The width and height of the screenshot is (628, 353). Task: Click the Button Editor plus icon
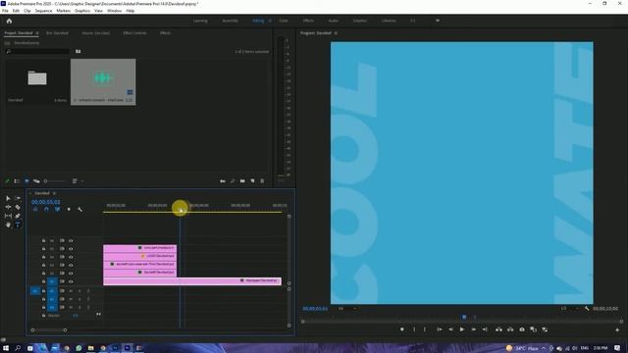(x=617, y=329)
